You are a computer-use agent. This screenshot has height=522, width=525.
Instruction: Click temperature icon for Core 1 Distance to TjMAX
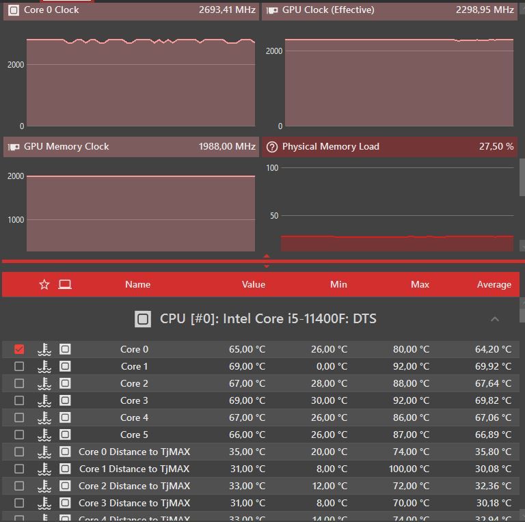pyautogui.click(x=44, y=469)
